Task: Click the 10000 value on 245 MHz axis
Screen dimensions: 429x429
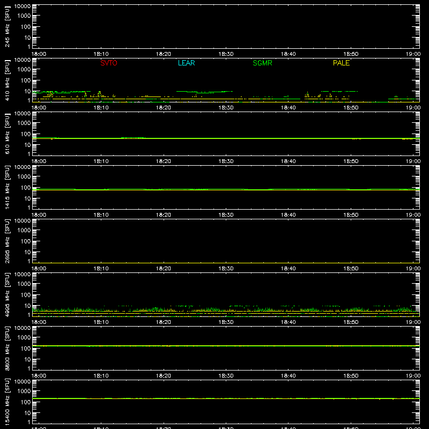Action: click(22, 6)
